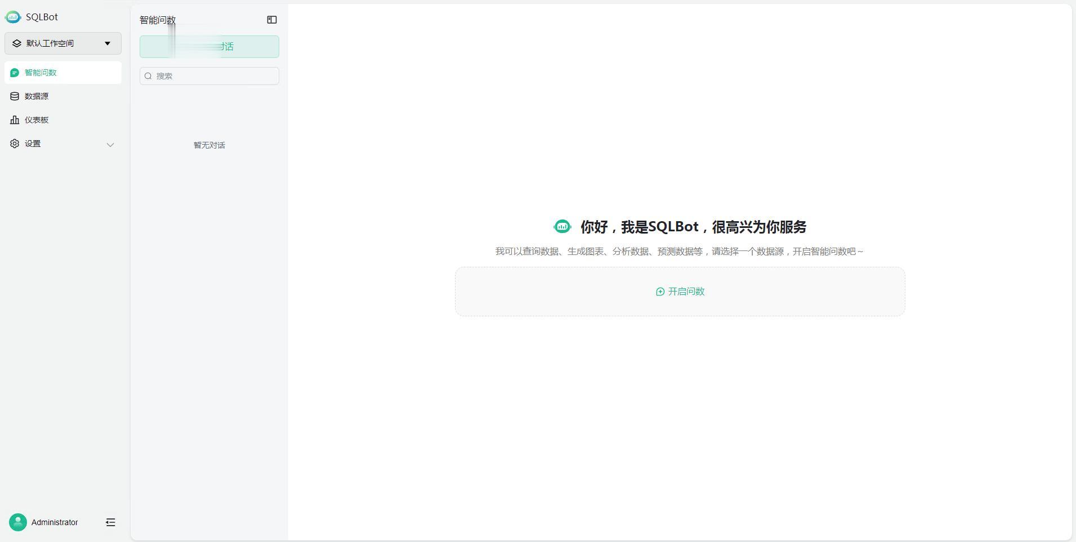Open the 默认工作空间 workspace dropdown
The image size is (1076, 542).
(x=63, y=43)
